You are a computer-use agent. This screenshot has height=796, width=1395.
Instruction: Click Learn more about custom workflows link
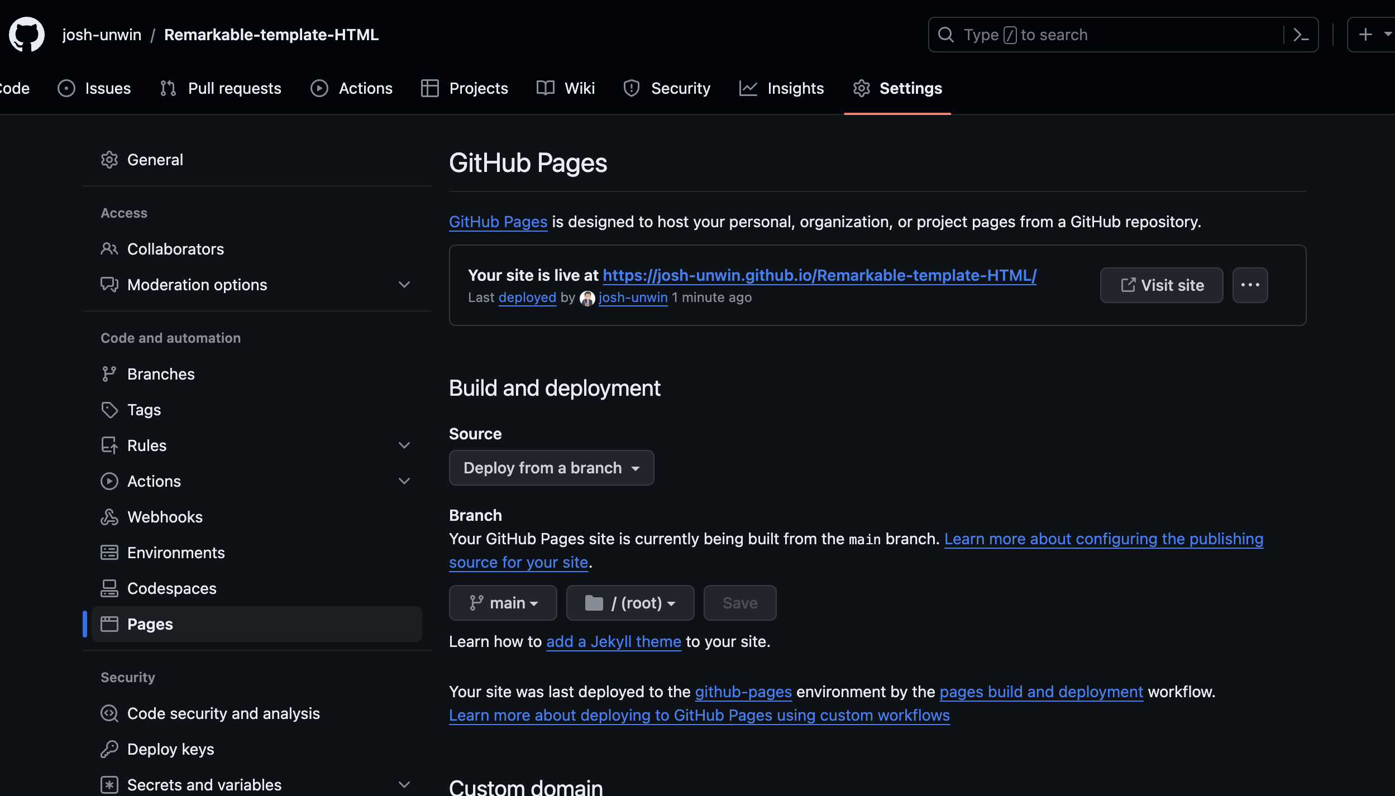click(x=699, y=715)
